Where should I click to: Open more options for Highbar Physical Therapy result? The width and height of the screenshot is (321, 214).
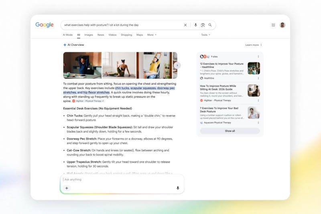click(258, 100)
